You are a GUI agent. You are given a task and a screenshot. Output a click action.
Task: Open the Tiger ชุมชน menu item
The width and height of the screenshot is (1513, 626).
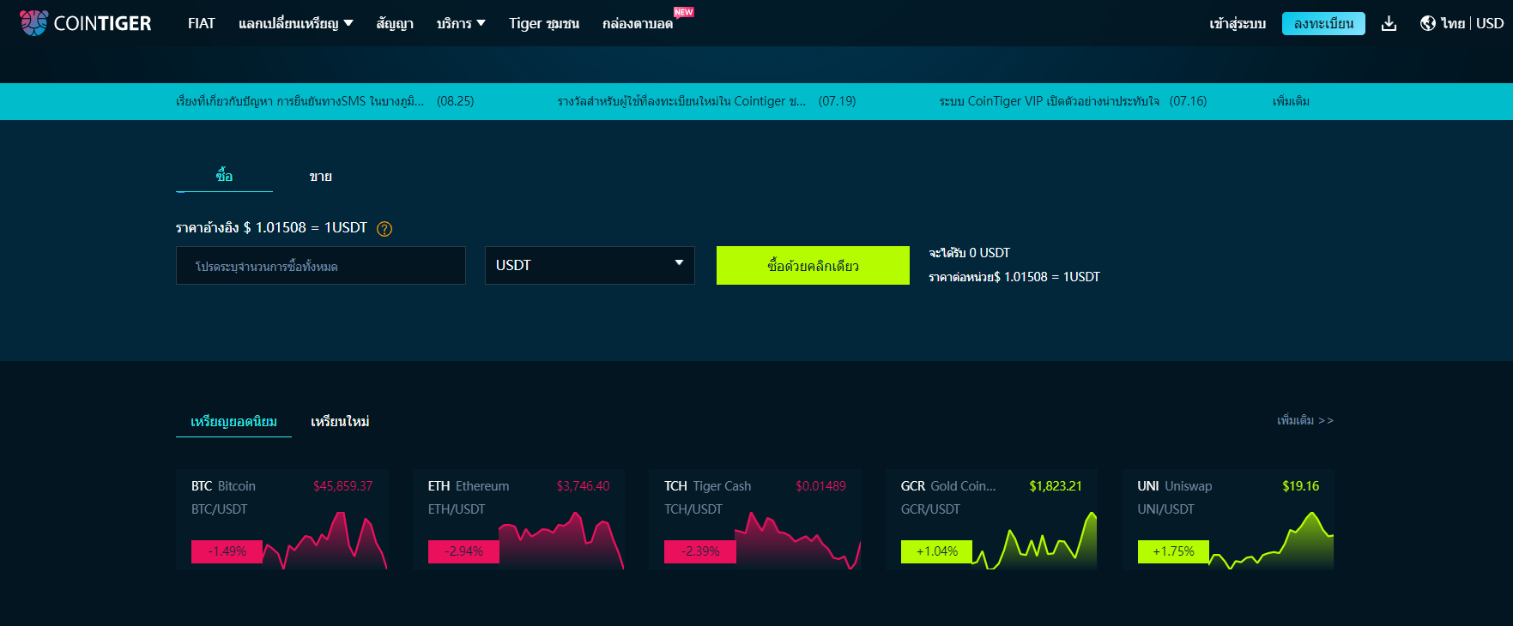coord(544,23)
